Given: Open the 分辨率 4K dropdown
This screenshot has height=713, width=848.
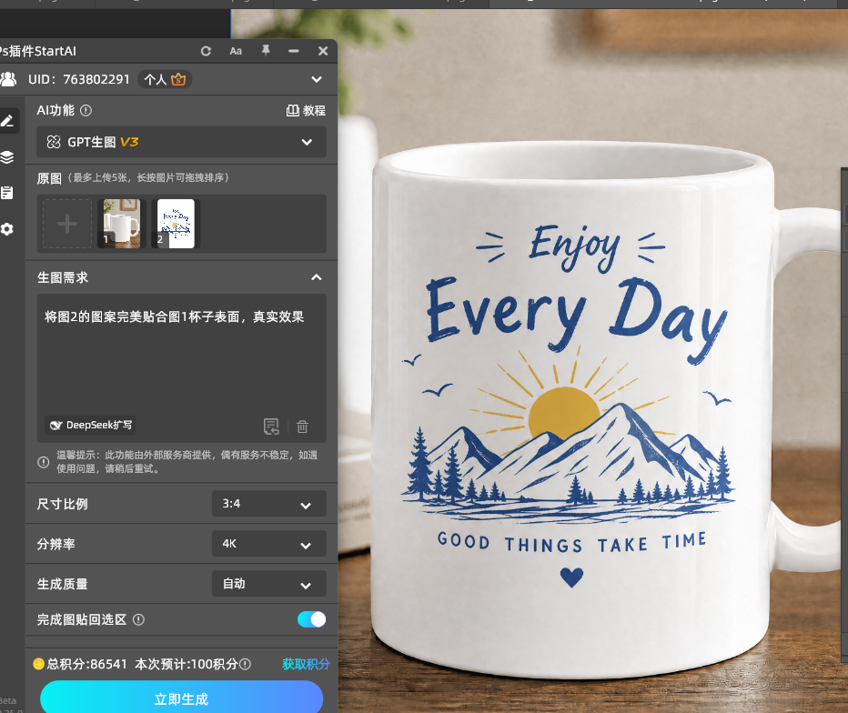Looking at the screenshot, I should 268,544.
